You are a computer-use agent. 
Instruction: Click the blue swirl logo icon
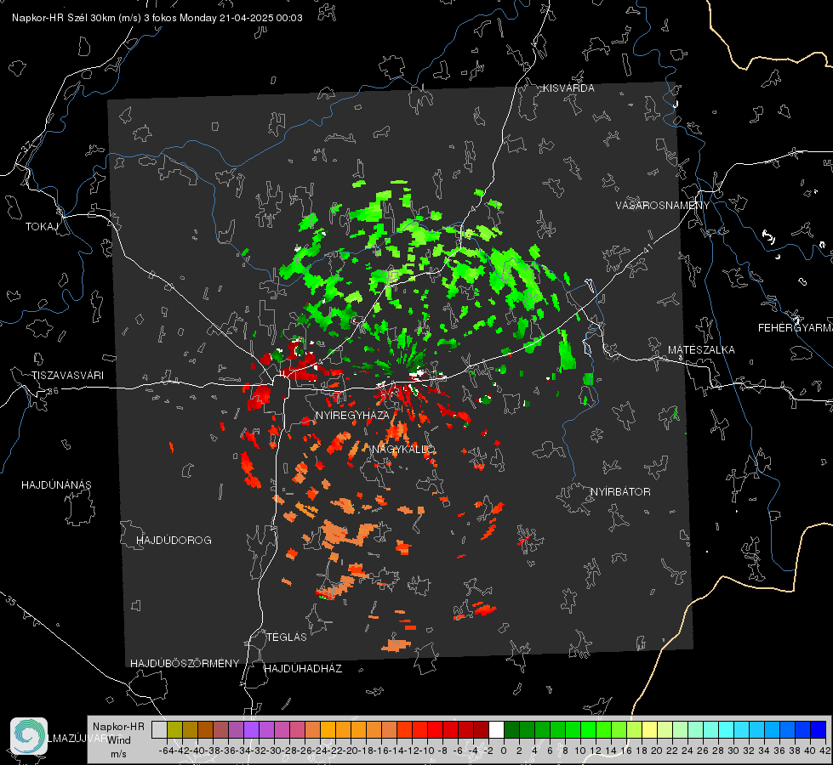(29, 736)
